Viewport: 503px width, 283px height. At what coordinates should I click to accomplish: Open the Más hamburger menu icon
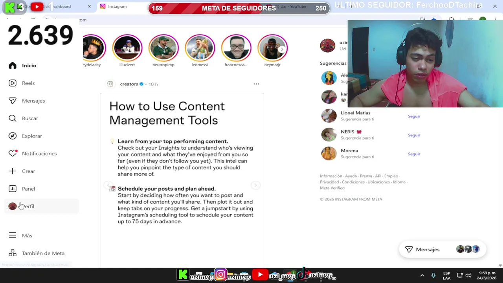(x=13, y=235)
